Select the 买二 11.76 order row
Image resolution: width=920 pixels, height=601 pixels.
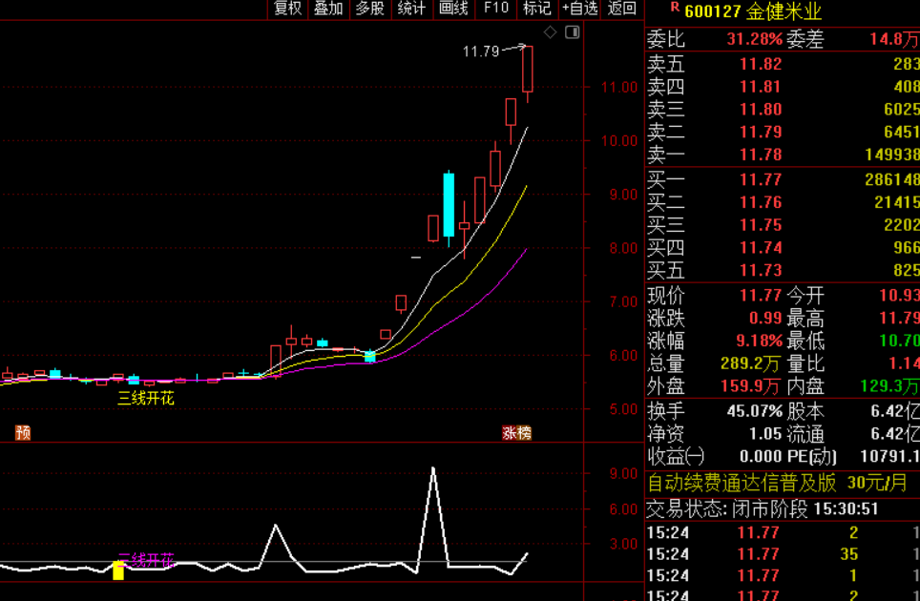coord(783,202)
